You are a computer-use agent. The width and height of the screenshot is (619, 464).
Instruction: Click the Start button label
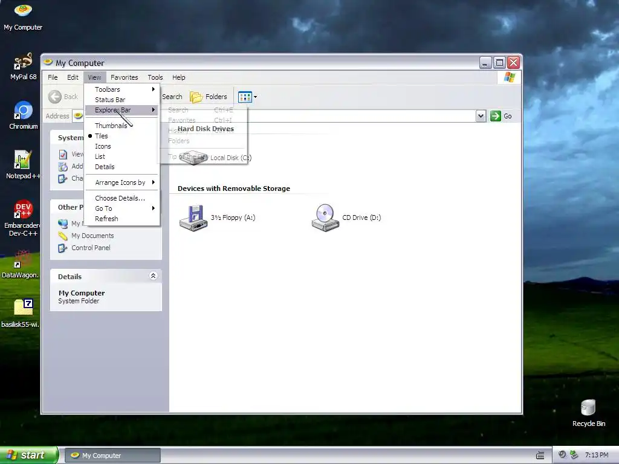pos(33,455)
